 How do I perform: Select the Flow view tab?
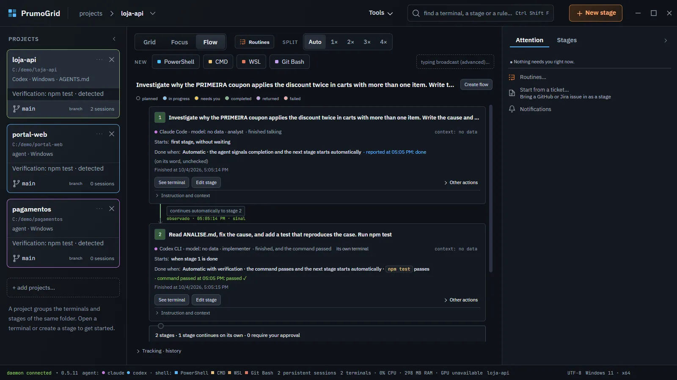pyautogui.click(x=210, y=42)
